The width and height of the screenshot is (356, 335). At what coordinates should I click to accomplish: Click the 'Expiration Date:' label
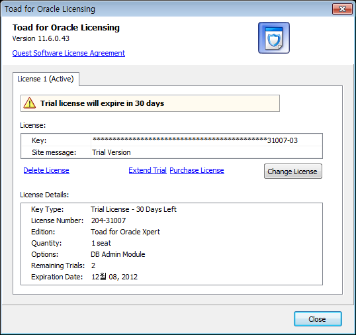pos(57,277)
